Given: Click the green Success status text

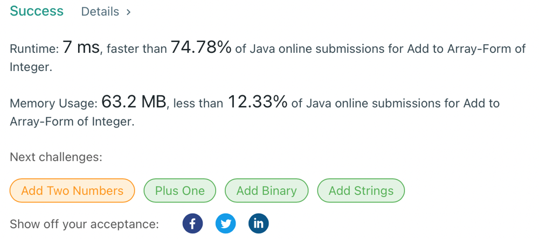Looking at the screenshot, I should click(x=37, y=11).
